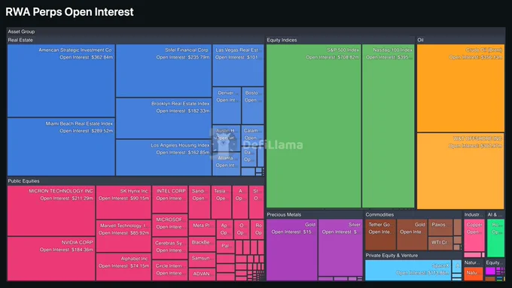Click the Miami Beach Real Estate Index block
This screenshot has width=512, height=288.
click(61, 147)
